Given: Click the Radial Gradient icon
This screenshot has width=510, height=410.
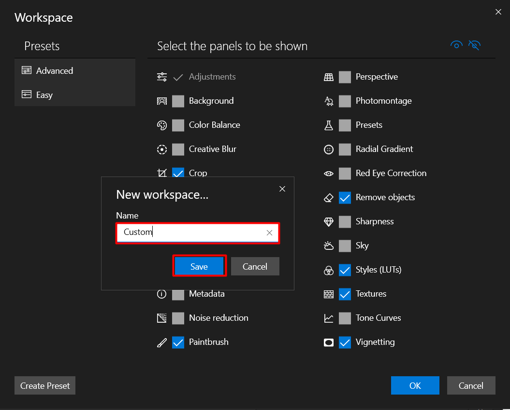Looking at the screenshot, I should [329, 150].
